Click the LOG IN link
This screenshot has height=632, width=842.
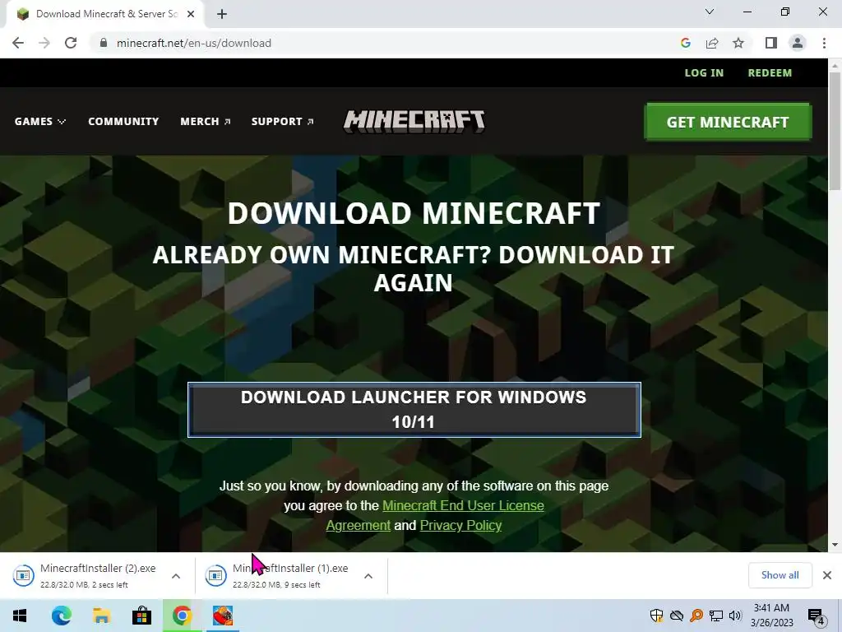(704, 72)
